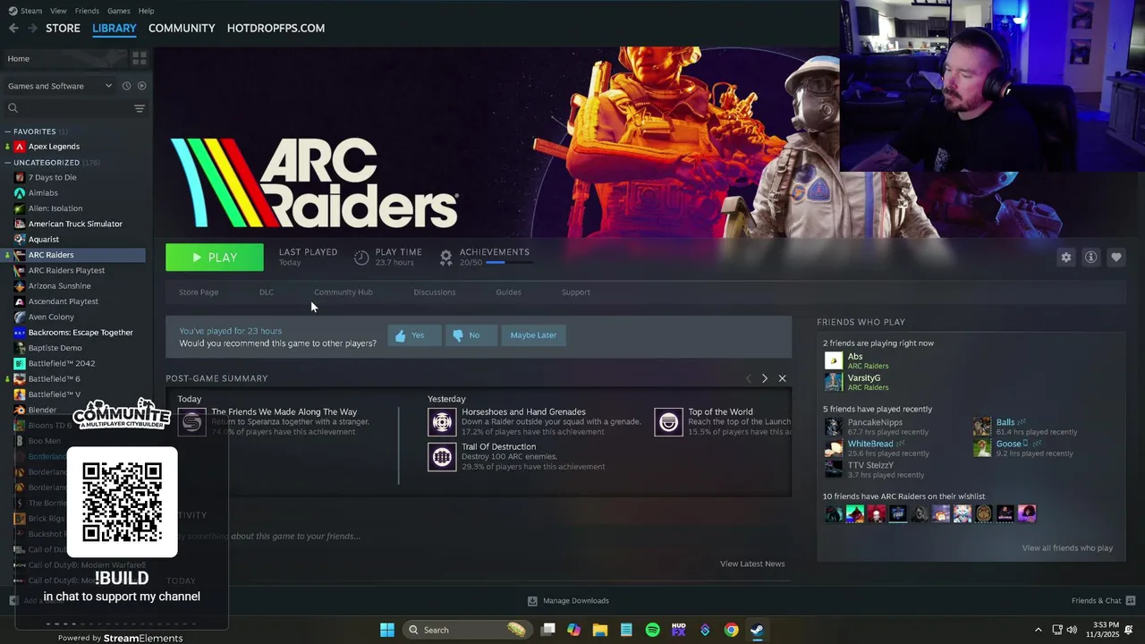
Task: Open Community Hub tab
Action: coord(343,292)
